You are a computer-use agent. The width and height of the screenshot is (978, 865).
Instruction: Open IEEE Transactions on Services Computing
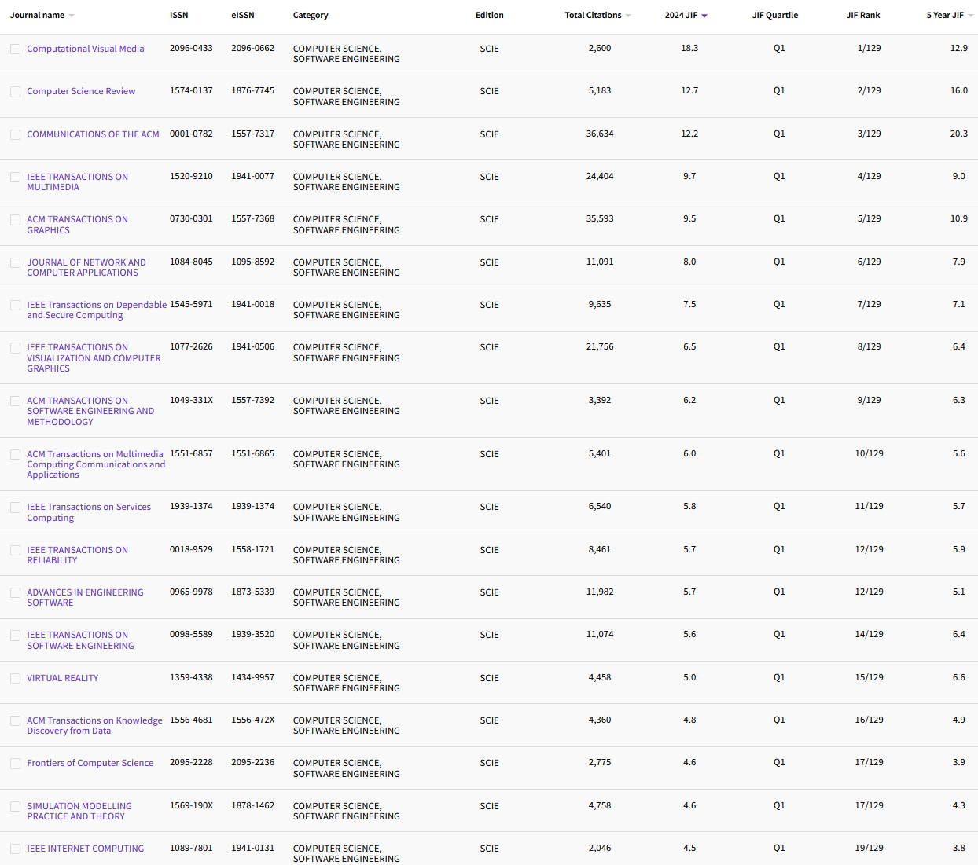(x=89, y=511)
